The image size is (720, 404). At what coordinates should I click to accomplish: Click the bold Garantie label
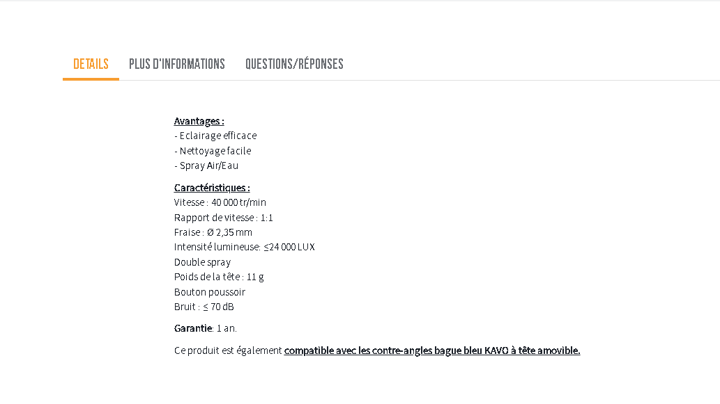click(193, 328)
